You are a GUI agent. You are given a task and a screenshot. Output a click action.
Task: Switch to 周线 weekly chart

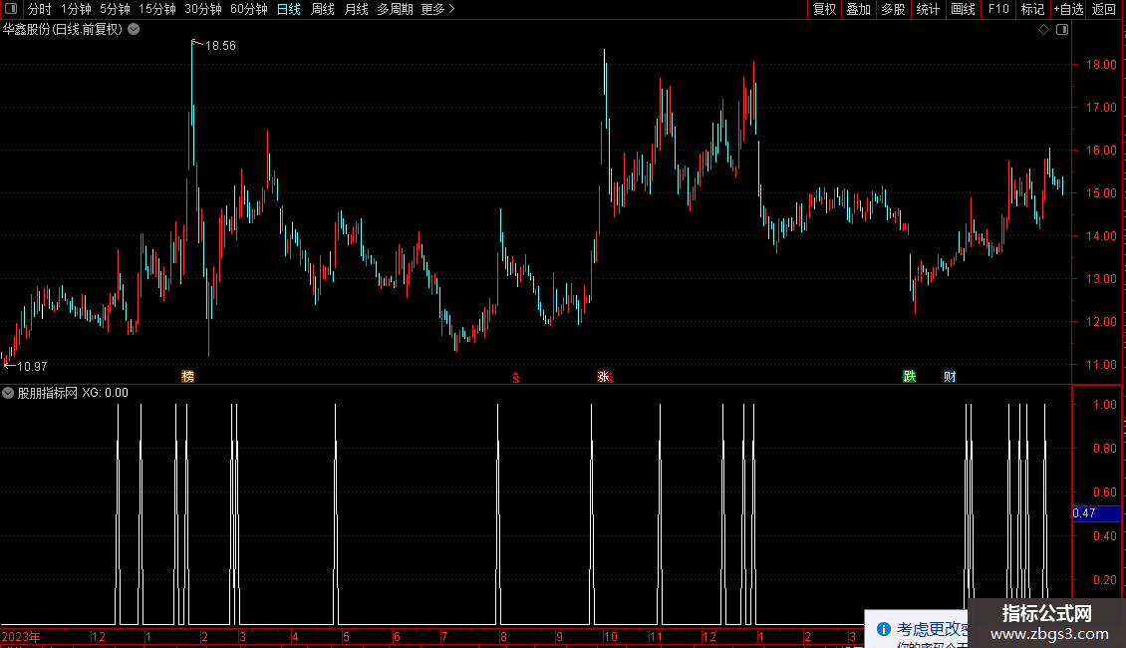click(323, 9)
